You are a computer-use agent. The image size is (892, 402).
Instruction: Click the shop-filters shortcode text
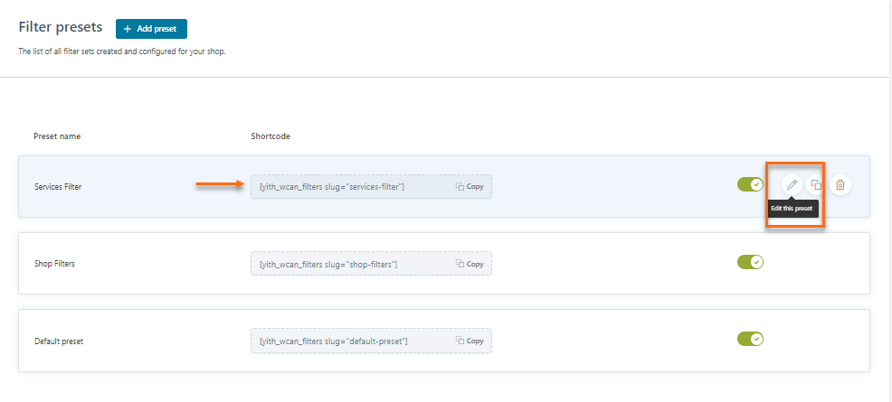327,264
